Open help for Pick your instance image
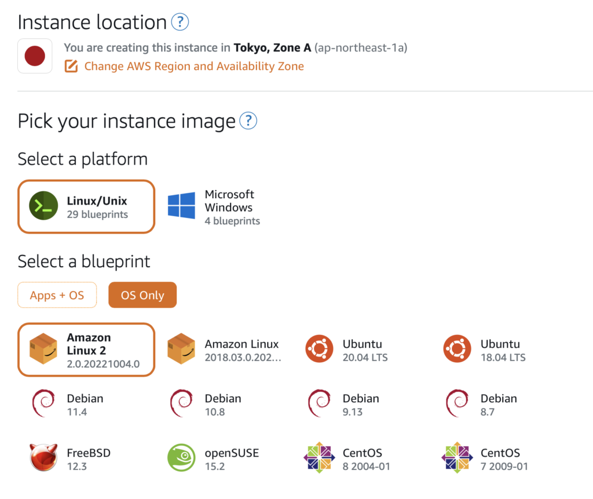The image size is (593, 499). pos(248,121)
